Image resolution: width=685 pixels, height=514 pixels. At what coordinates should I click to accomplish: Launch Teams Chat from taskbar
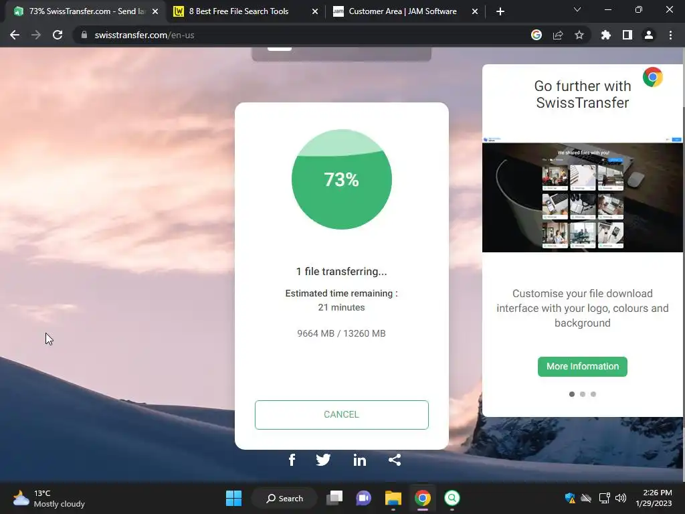click(x=363, y=498)
